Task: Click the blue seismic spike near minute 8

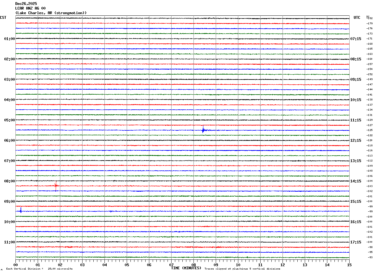Action: pyautogui.click(x=203, y=130)
